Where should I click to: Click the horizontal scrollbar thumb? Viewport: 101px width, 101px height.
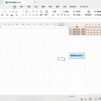click(72, 96)
